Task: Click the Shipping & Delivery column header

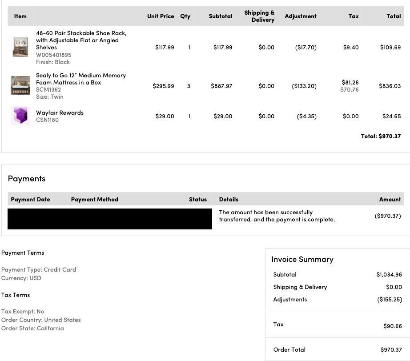Action: coord(259,16)
